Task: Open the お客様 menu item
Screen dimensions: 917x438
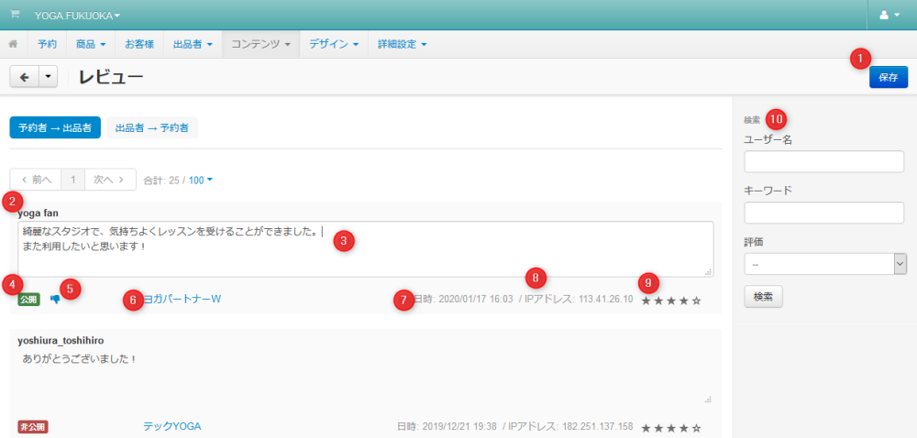Action: pos(139,44)
